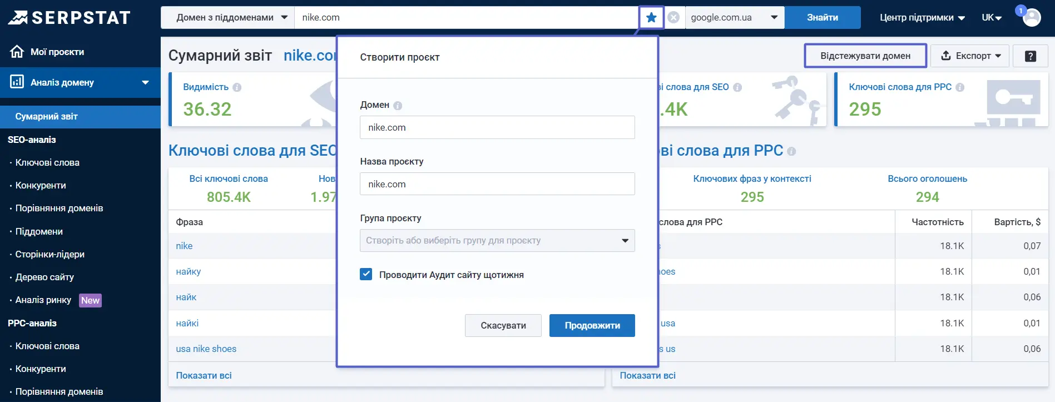
Task: Click the house icon for Мої проєкти
Action: pos(17,52)
